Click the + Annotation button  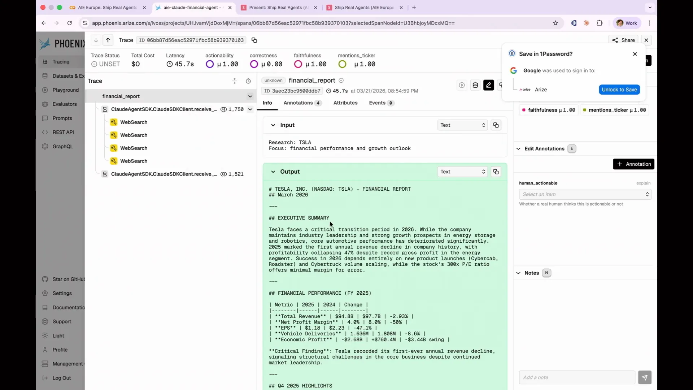(633, 164)
